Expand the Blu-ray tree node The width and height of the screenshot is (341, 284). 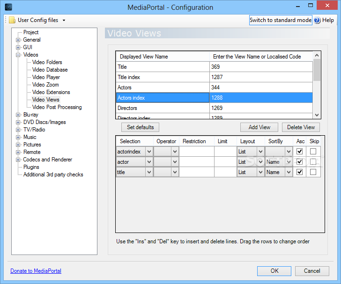click(x=18, y=115)
